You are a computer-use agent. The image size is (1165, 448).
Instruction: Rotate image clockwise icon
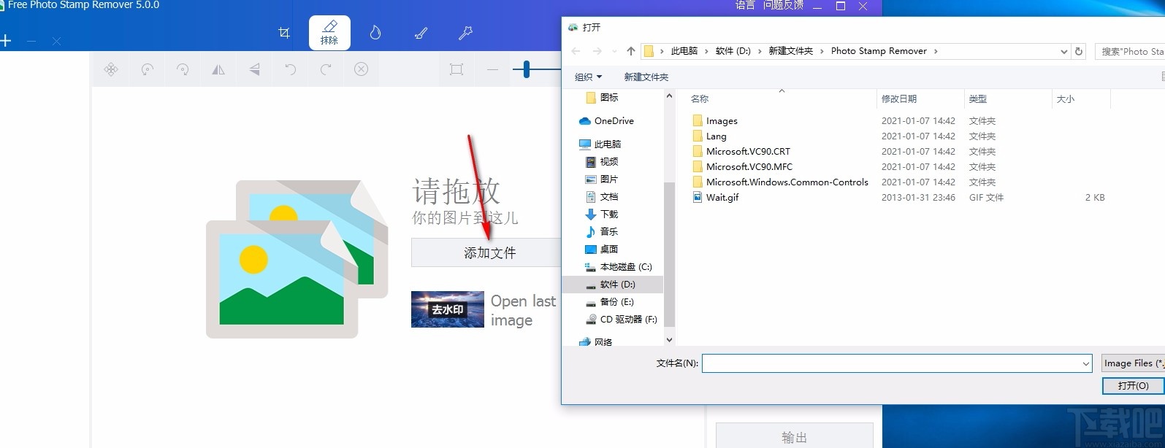(x=183, y=69)
